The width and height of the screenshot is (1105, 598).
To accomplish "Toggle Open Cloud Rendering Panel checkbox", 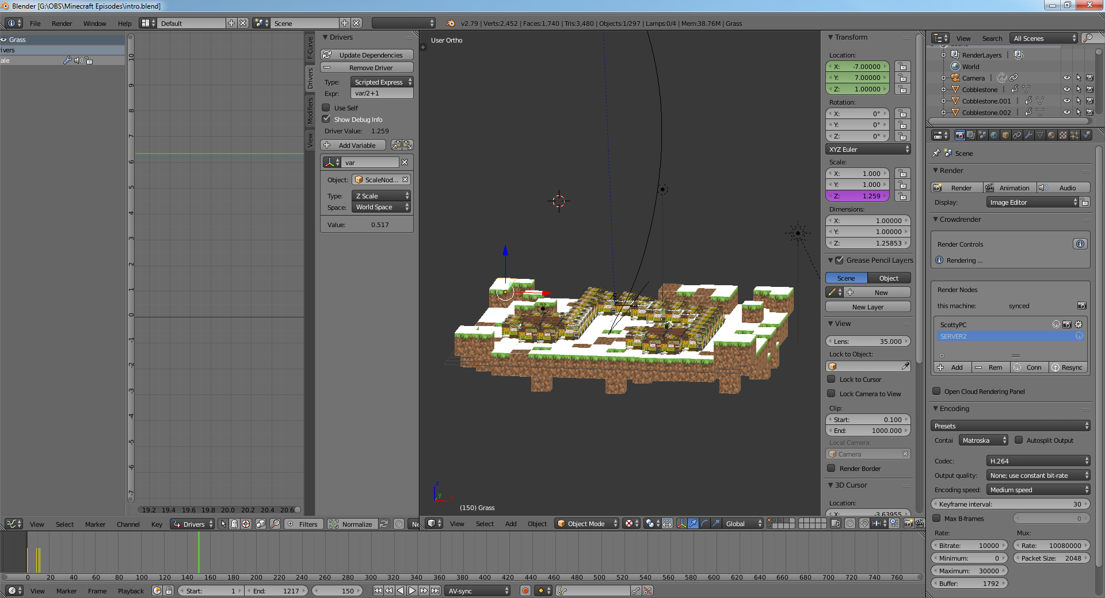I will point(936,391).
